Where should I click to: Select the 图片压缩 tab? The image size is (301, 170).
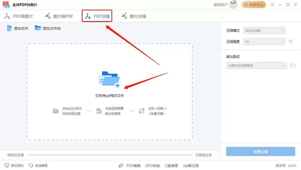click(x=134, y=16)
